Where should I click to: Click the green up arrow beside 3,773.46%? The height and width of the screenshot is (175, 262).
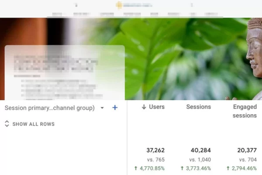pos(182,168)
